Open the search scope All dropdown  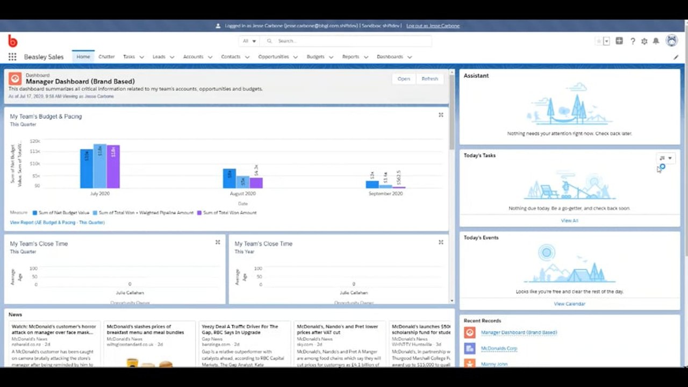(249, 41)
